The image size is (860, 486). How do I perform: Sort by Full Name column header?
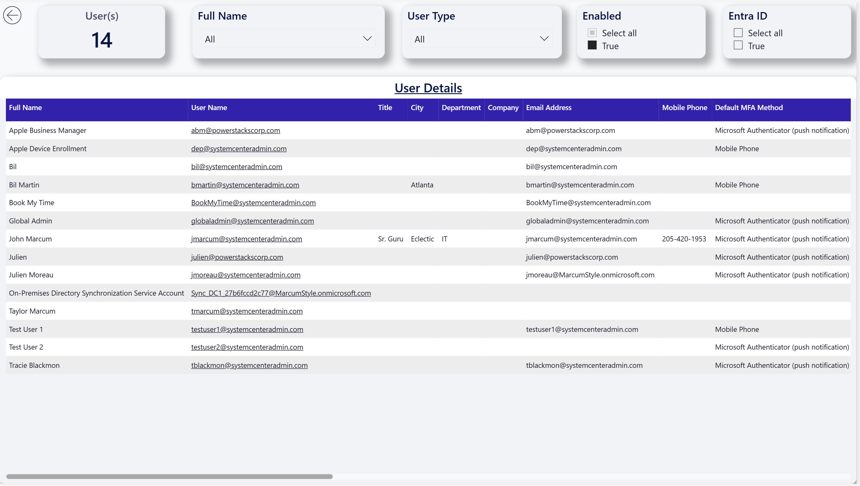coord(25,107)
